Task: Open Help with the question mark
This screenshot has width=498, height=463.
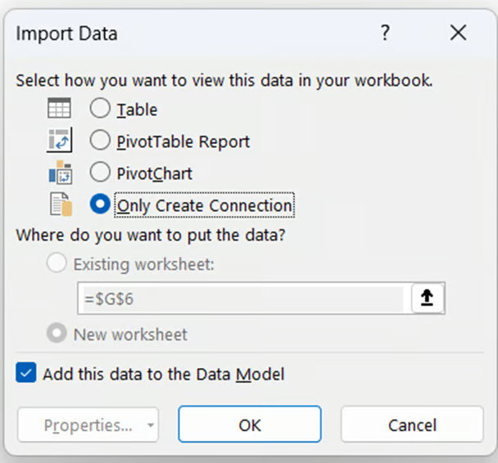Action: (385, 33)
